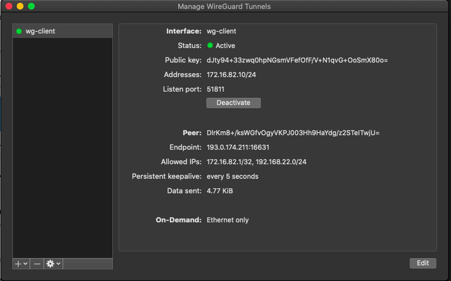Click the peer key value
Image resolution: width=451 pixels, height=281 pixels.
(x=293, y=133)
